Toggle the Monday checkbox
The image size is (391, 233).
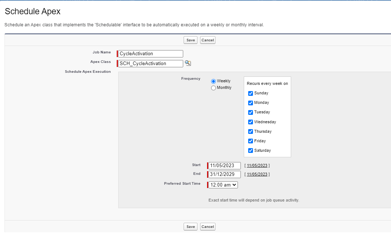251,103
